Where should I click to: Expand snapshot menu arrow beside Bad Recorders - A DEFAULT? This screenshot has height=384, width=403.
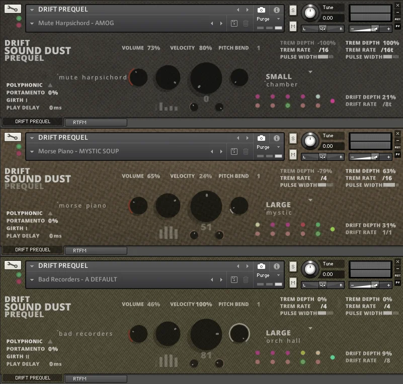pyautogui.click(x=32, y=279)
